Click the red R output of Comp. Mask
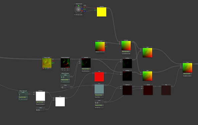 tap(53, 61)
